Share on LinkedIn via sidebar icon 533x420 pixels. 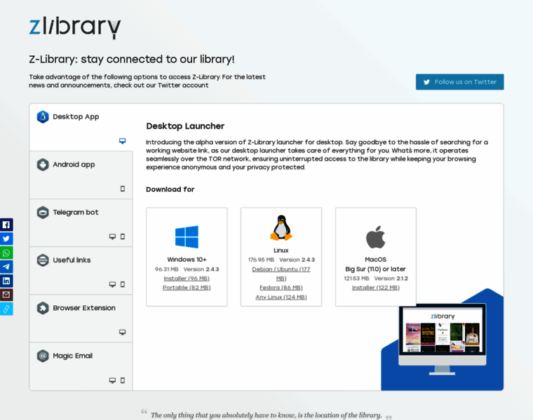point(6,281)
